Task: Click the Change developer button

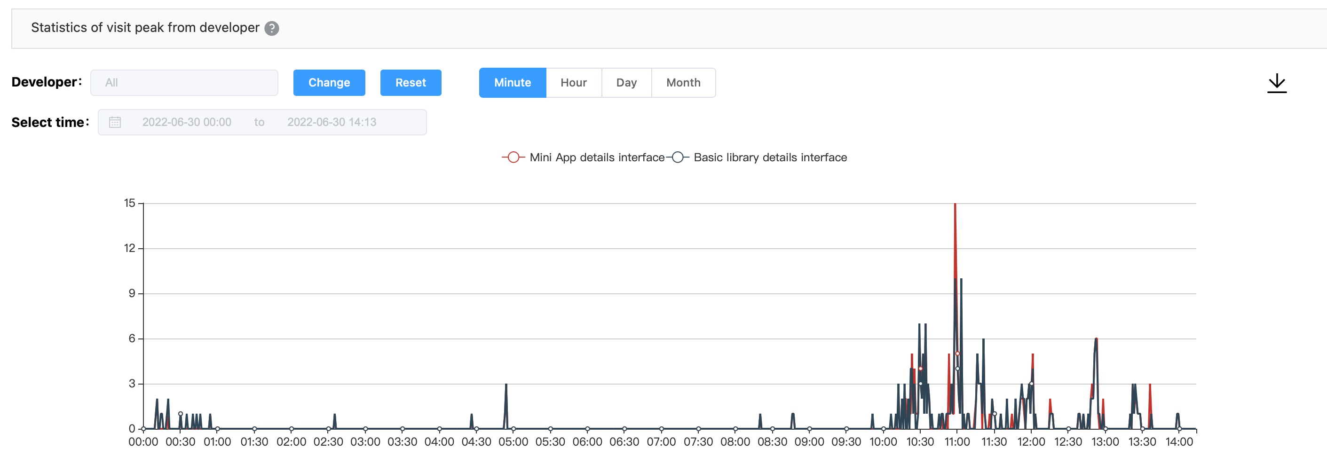Action: (329, 82)
